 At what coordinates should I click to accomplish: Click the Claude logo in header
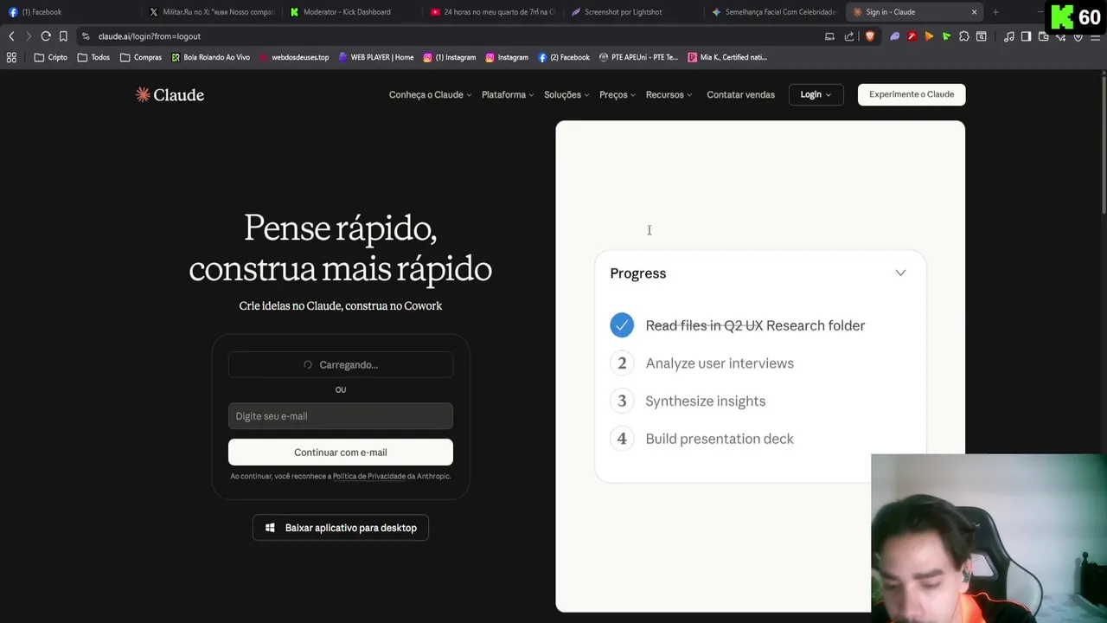point(170,94)
